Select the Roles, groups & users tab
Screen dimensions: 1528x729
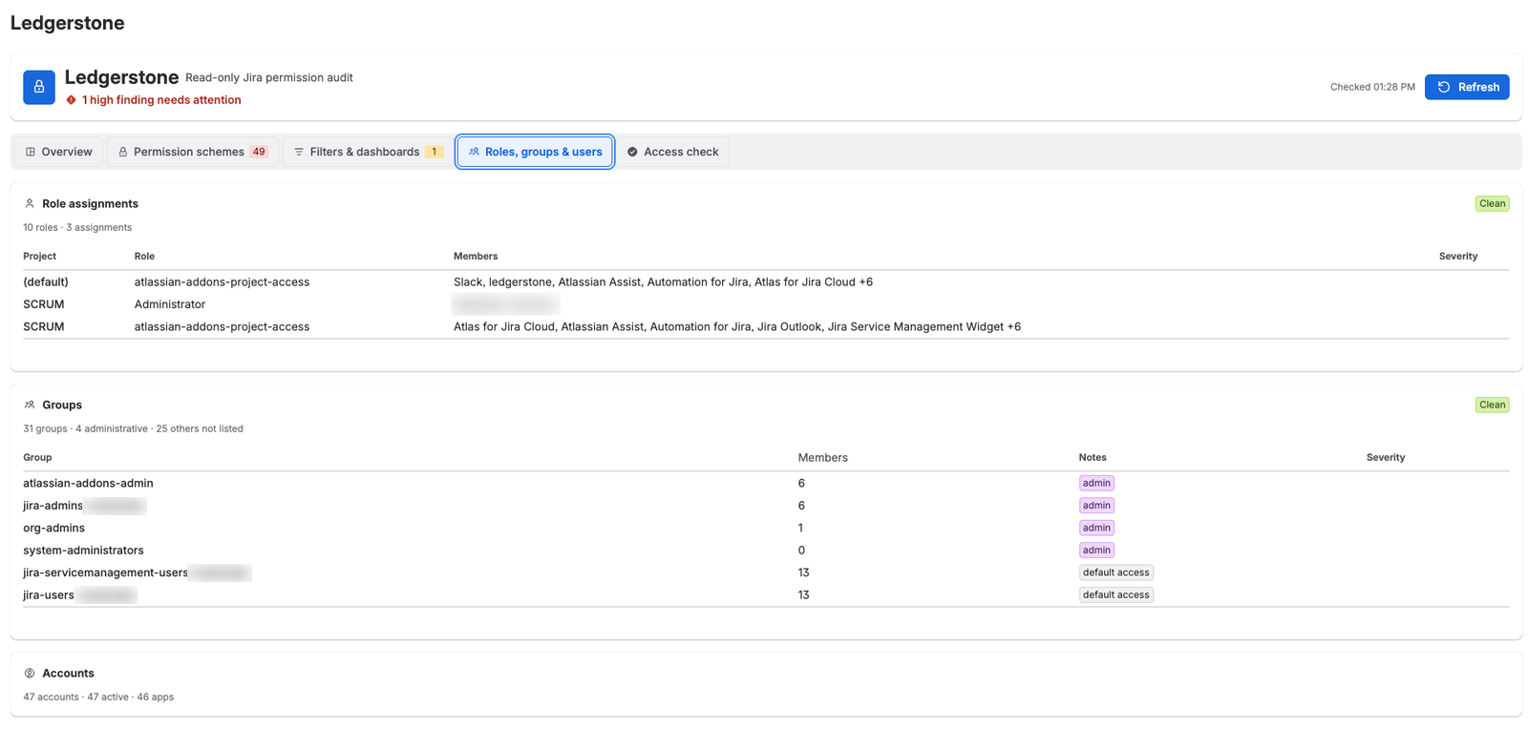pos(535,152)
